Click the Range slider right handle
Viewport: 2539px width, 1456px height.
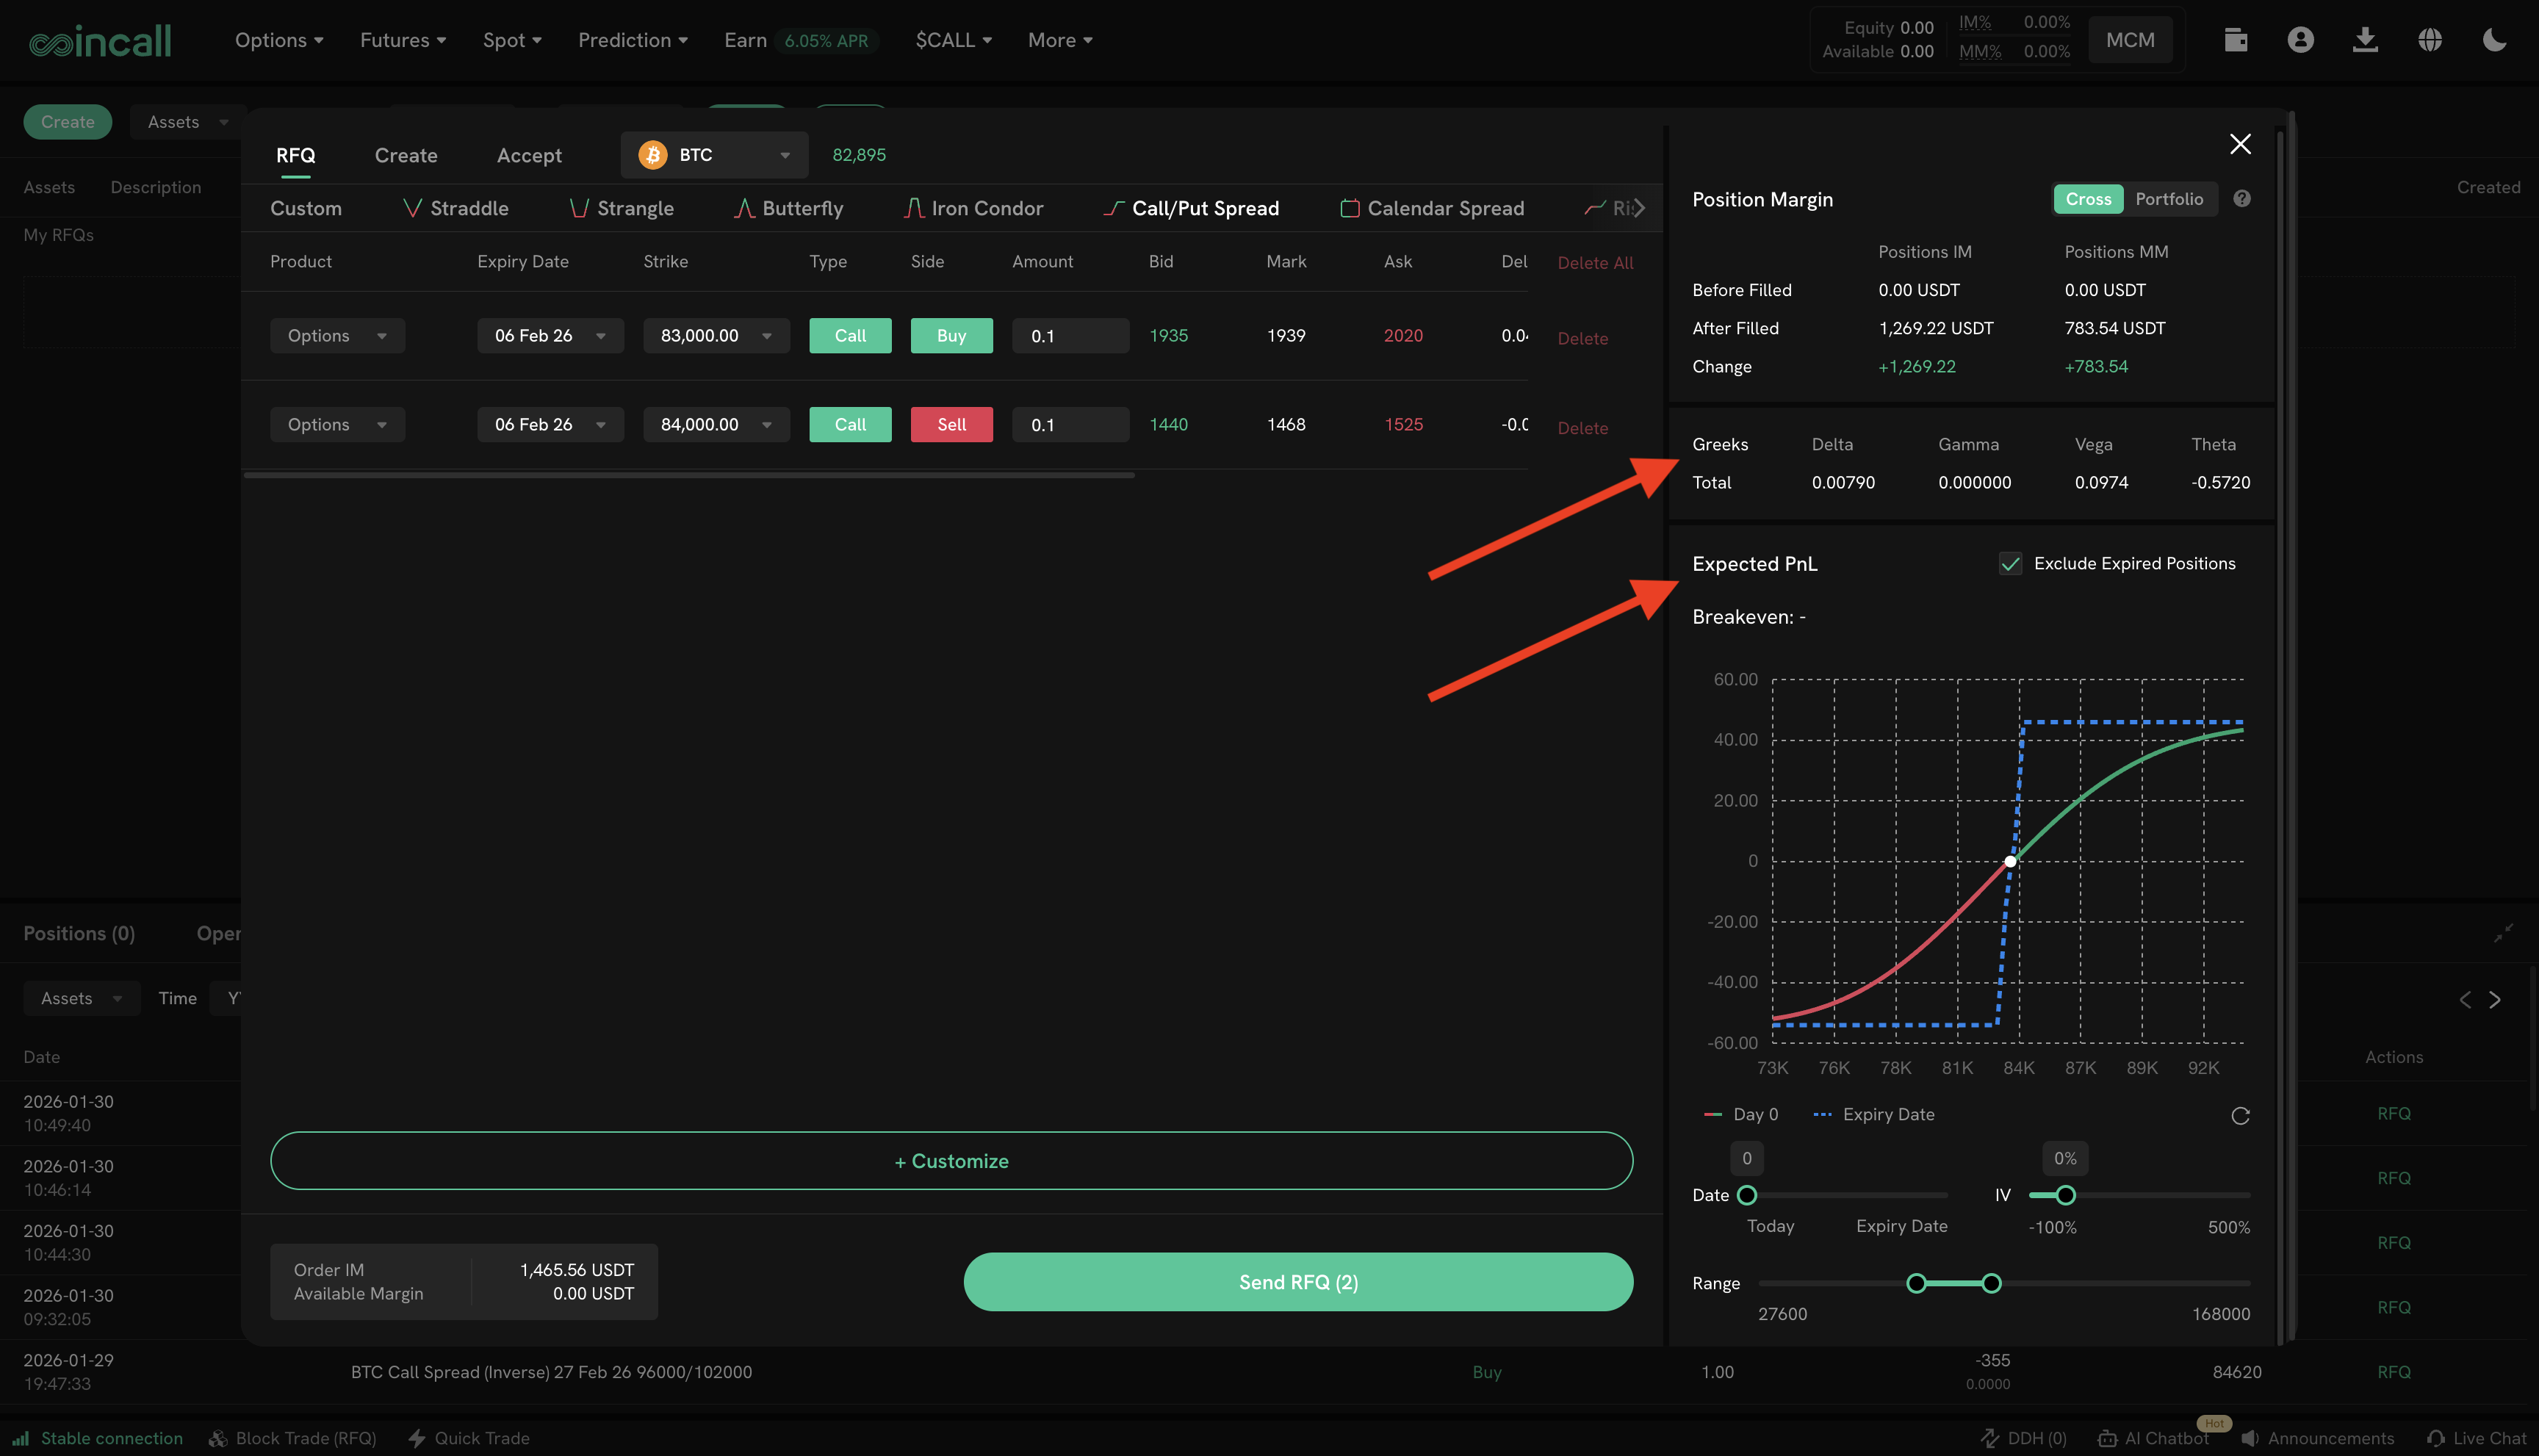pyautogui.click(x=1991, y=1283)
